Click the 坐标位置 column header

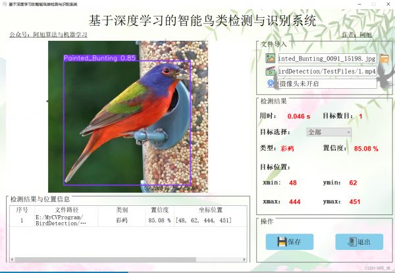click(211, 210)
